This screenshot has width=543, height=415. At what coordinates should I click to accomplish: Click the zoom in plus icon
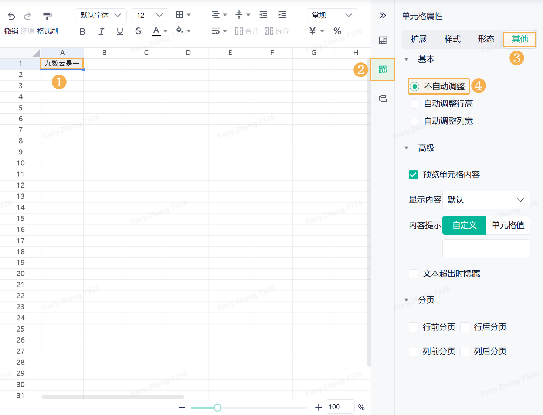pyautogui.click(x=318, y=407)
